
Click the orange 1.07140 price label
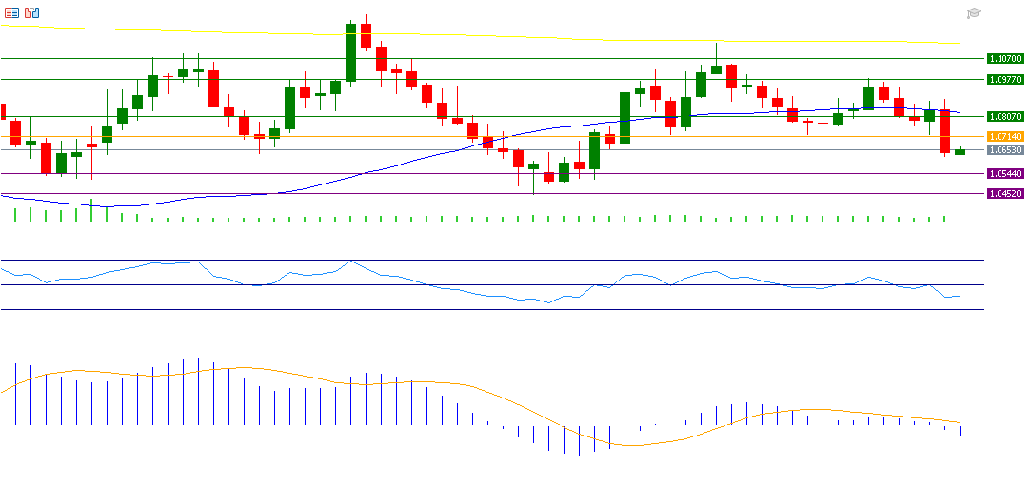click(x=1005, y=137)
